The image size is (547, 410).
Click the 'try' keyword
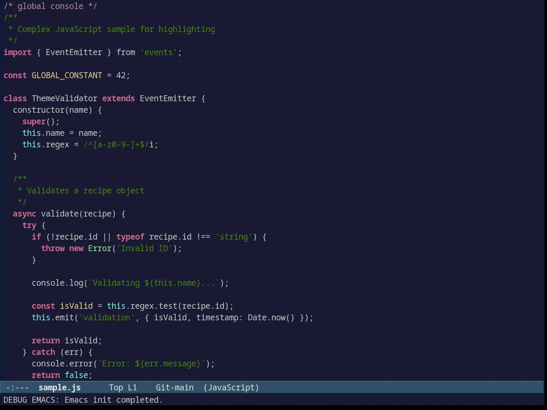point(29,225)
